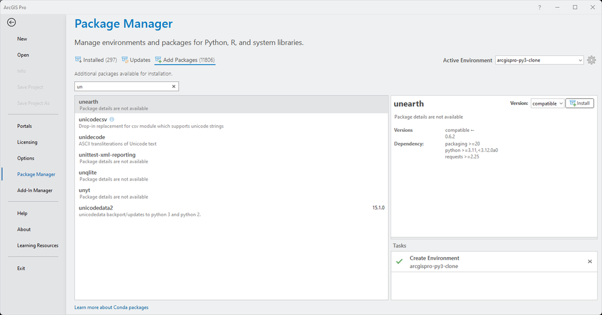Open Learning Resources page
This screenshot has height=315, width=602.
[x=37, y=246]
